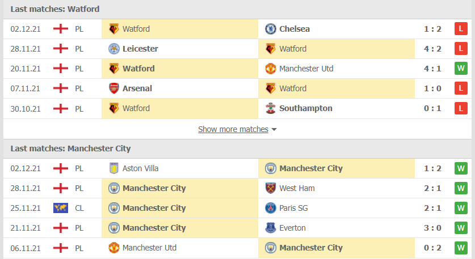The image size is (475, 259).
Task: Click the Paris SG crest icon
Action: coord(270,208)
